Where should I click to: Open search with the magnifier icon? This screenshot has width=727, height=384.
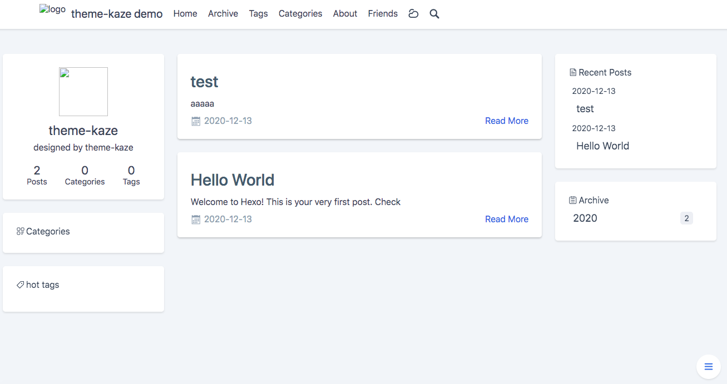[434, 14]
